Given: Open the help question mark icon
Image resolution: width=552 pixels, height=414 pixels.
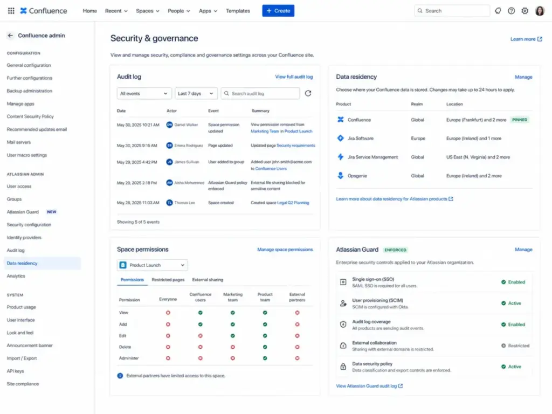Looking at the screenshot, I should coord(511,11).
